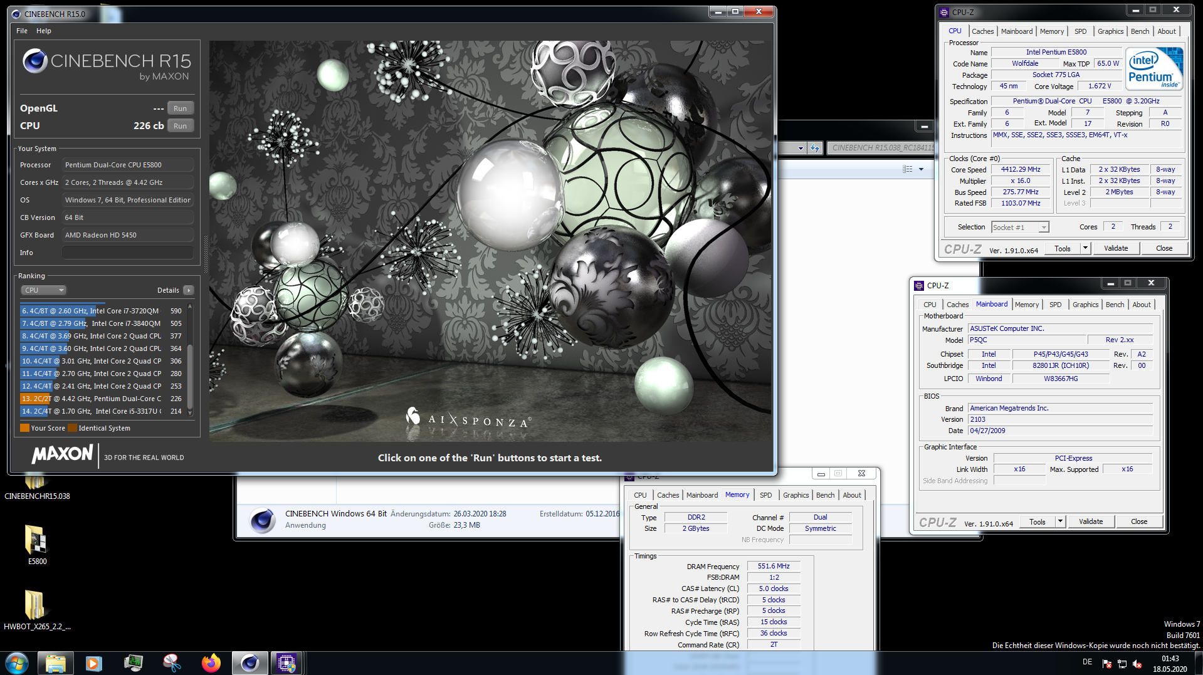This screenshot has width=1203, height=675.
Task: Click the muted volume tray icon
Action: point(1137,664)
